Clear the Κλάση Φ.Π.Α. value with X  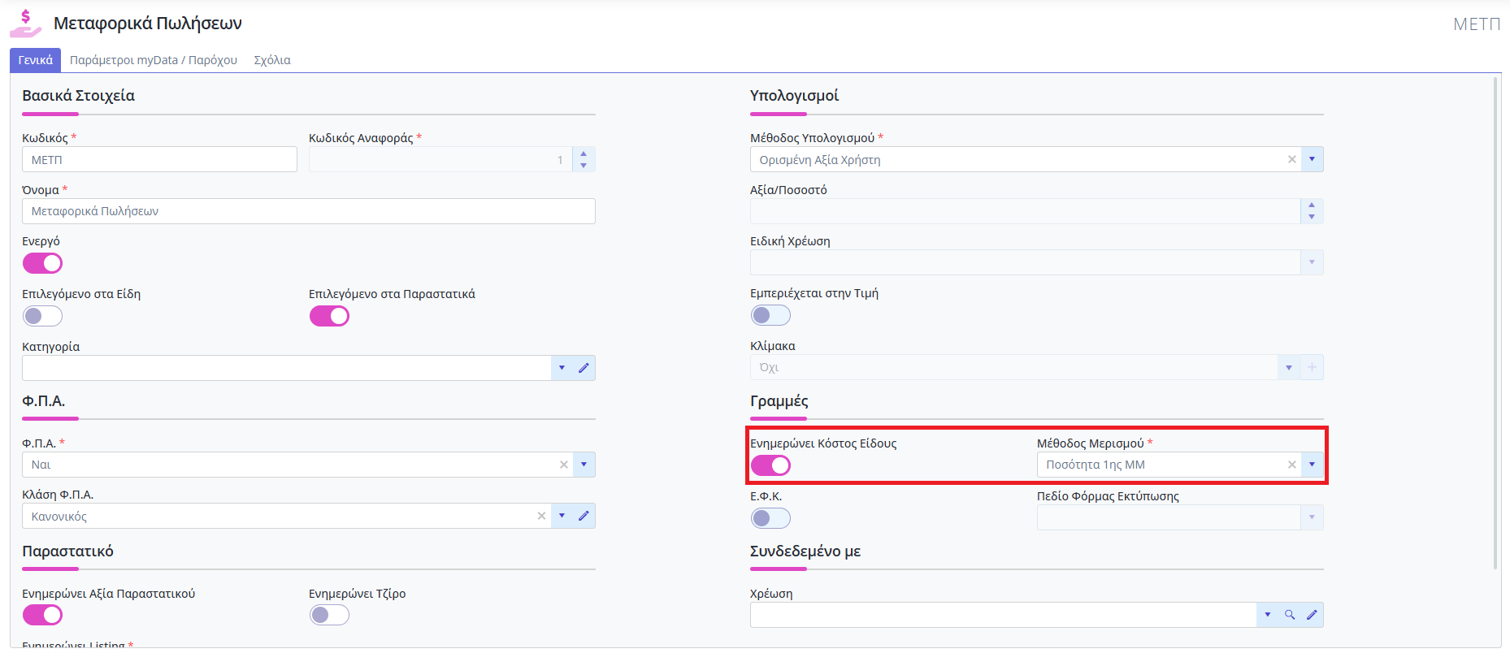tap(541, 516)
